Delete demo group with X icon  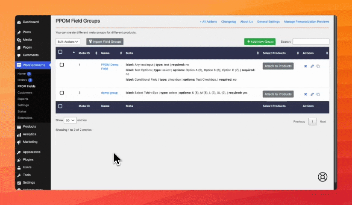(305, 94)
